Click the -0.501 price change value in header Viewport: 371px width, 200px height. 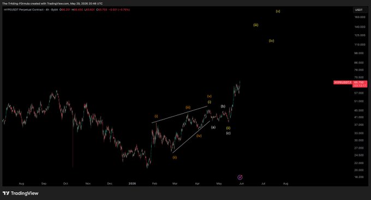pyautogui.click(x=113, y=10)
